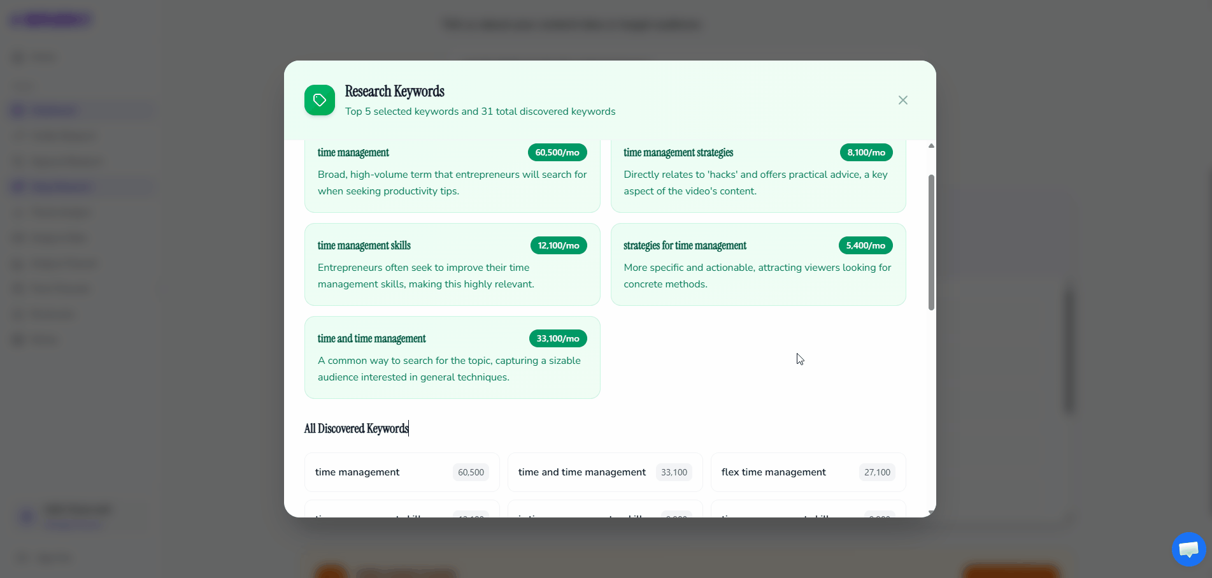Click the second highlighted sidebar item's icon

pos(17,186)
